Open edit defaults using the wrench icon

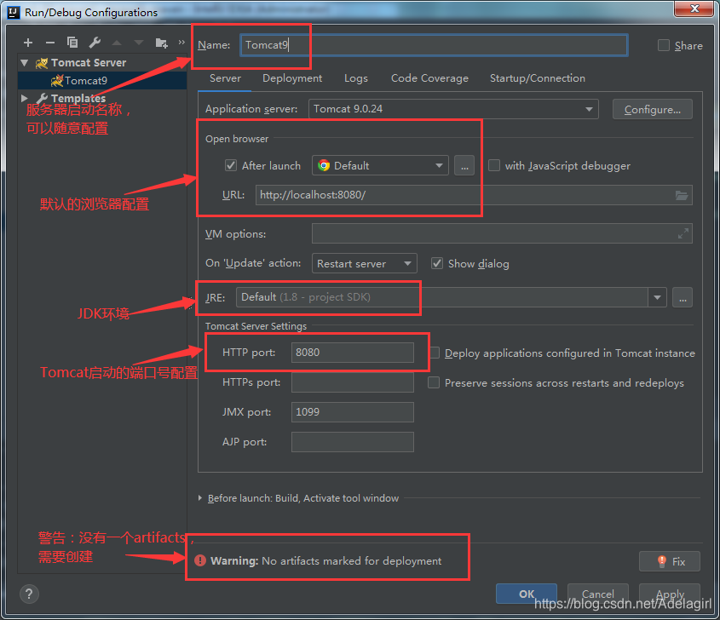(95, 43)
